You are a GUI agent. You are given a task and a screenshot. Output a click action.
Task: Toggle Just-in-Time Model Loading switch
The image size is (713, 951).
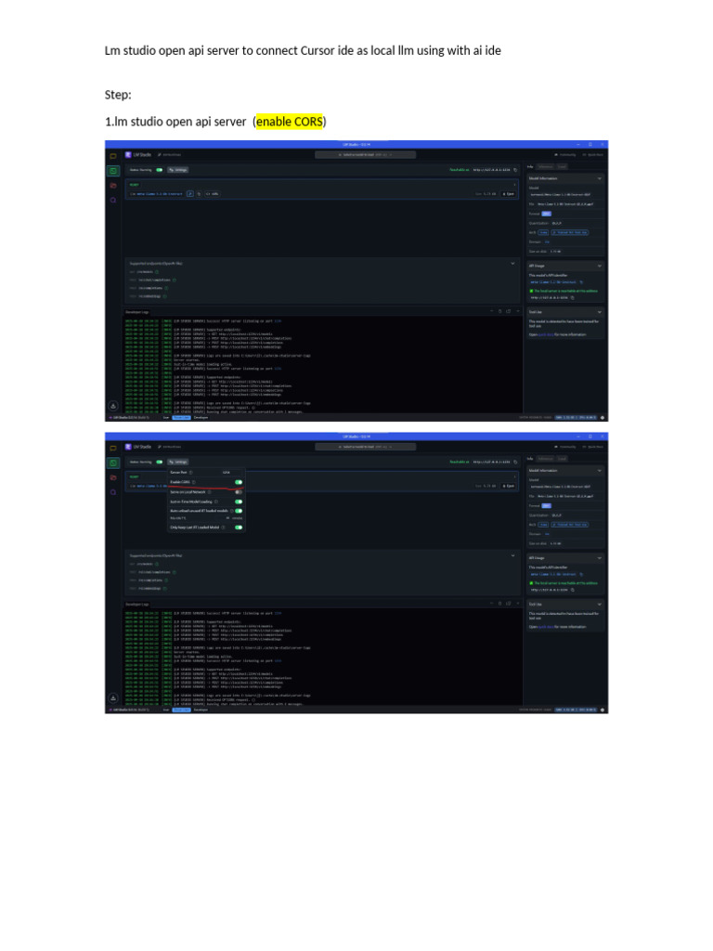(x=239, y=502)
